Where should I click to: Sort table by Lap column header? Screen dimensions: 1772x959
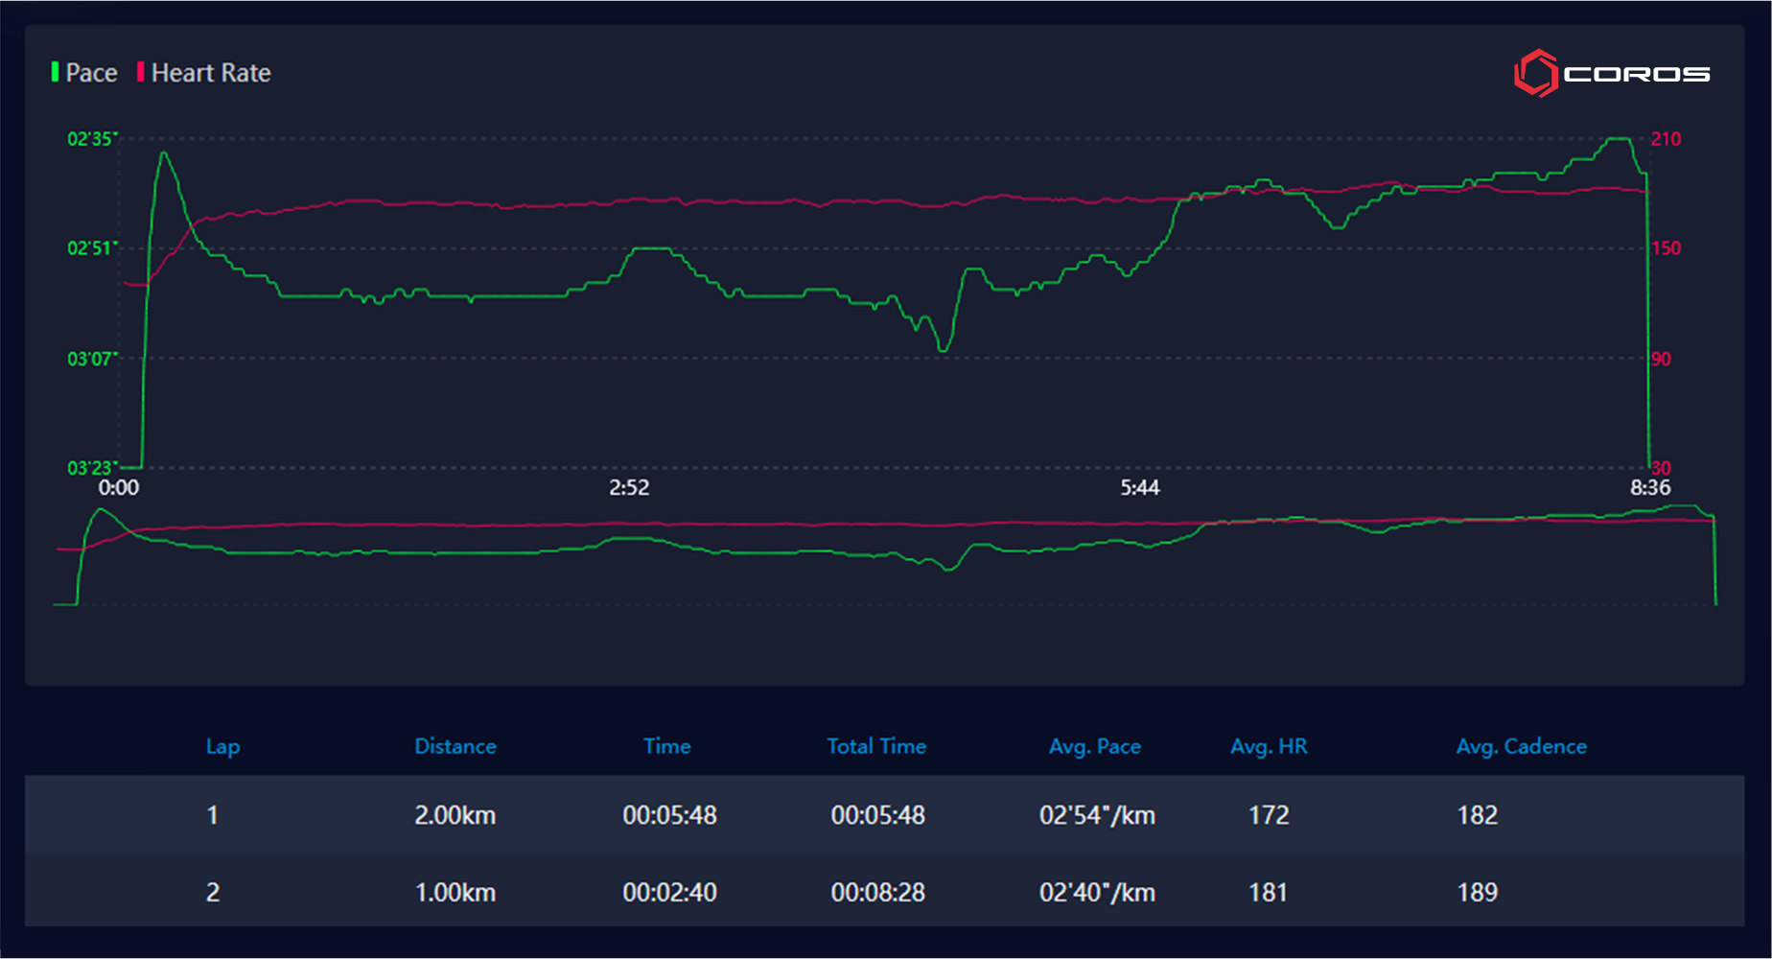pos(222,746)
